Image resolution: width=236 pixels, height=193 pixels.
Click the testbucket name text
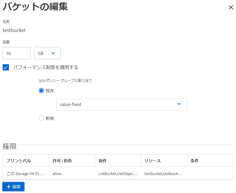(14, 30)
